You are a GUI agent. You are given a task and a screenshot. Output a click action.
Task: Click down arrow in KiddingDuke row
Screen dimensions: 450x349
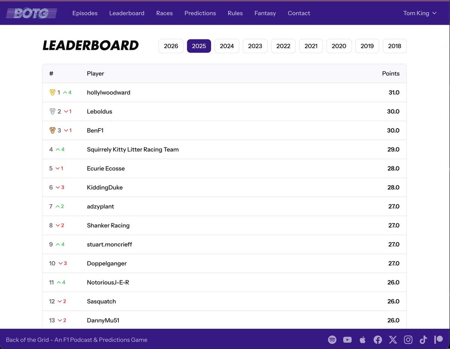58,187
